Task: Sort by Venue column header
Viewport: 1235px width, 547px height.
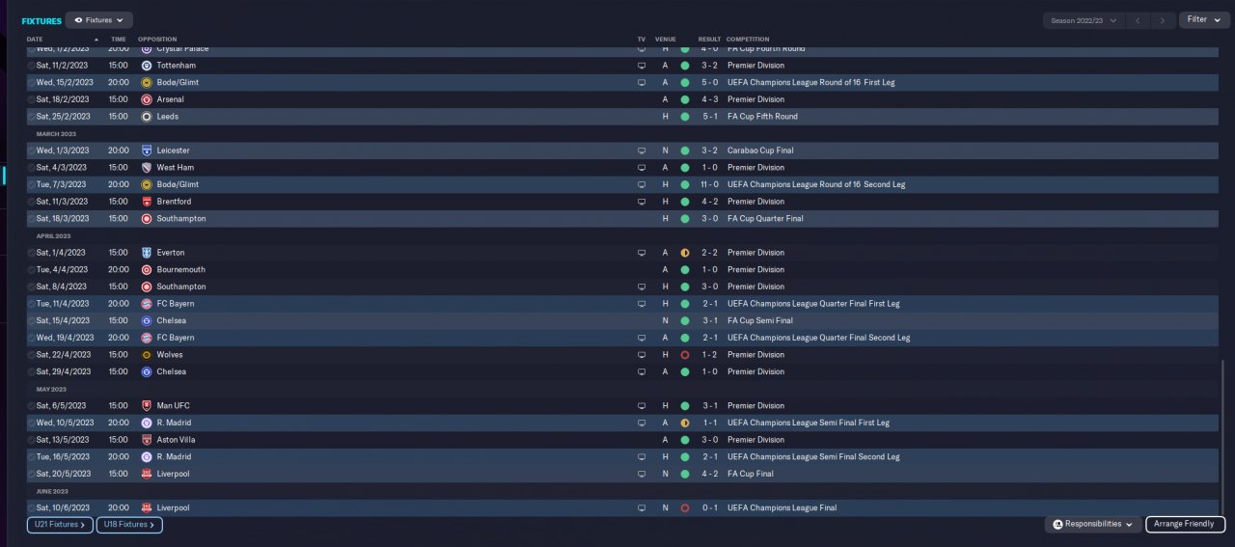Action: click(665, 40)
